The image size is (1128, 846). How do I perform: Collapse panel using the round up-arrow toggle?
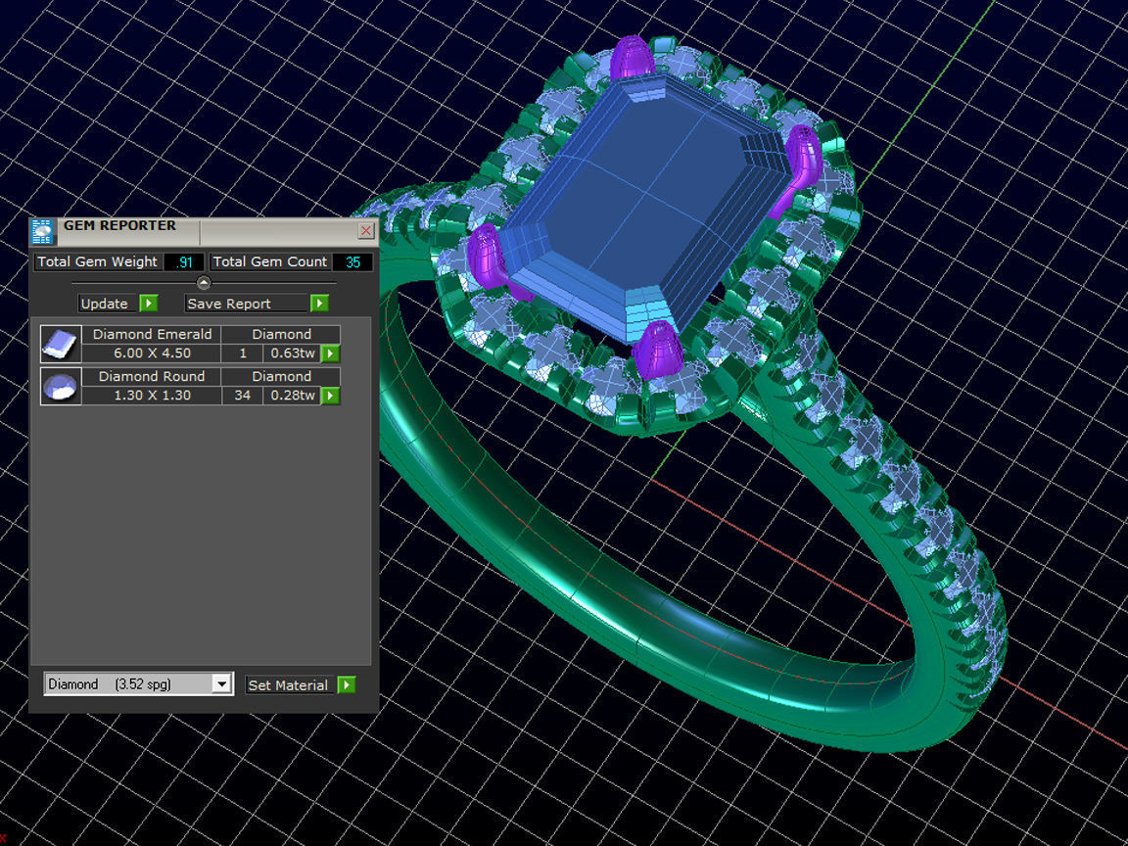(x=204, y=283)
